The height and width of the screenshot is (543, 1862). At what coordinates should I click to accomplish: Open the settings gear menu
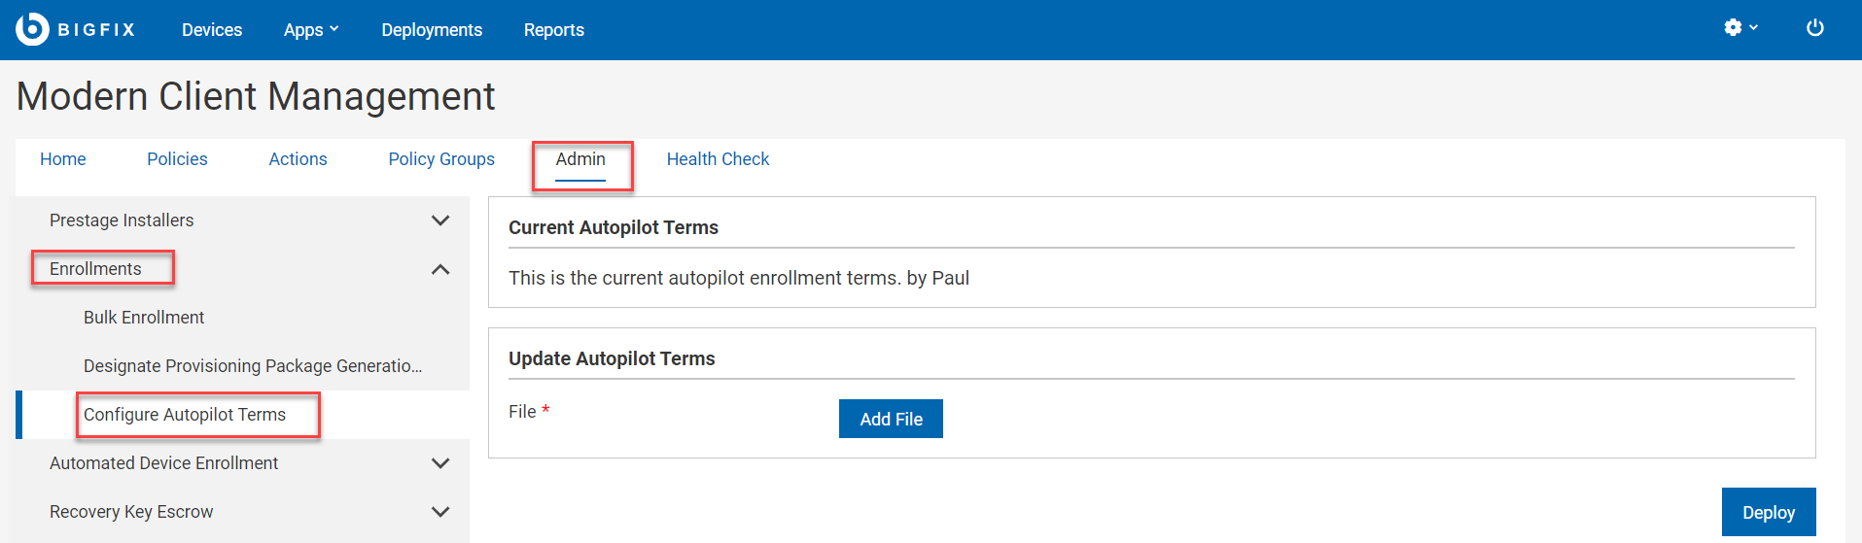(1739, 28)
